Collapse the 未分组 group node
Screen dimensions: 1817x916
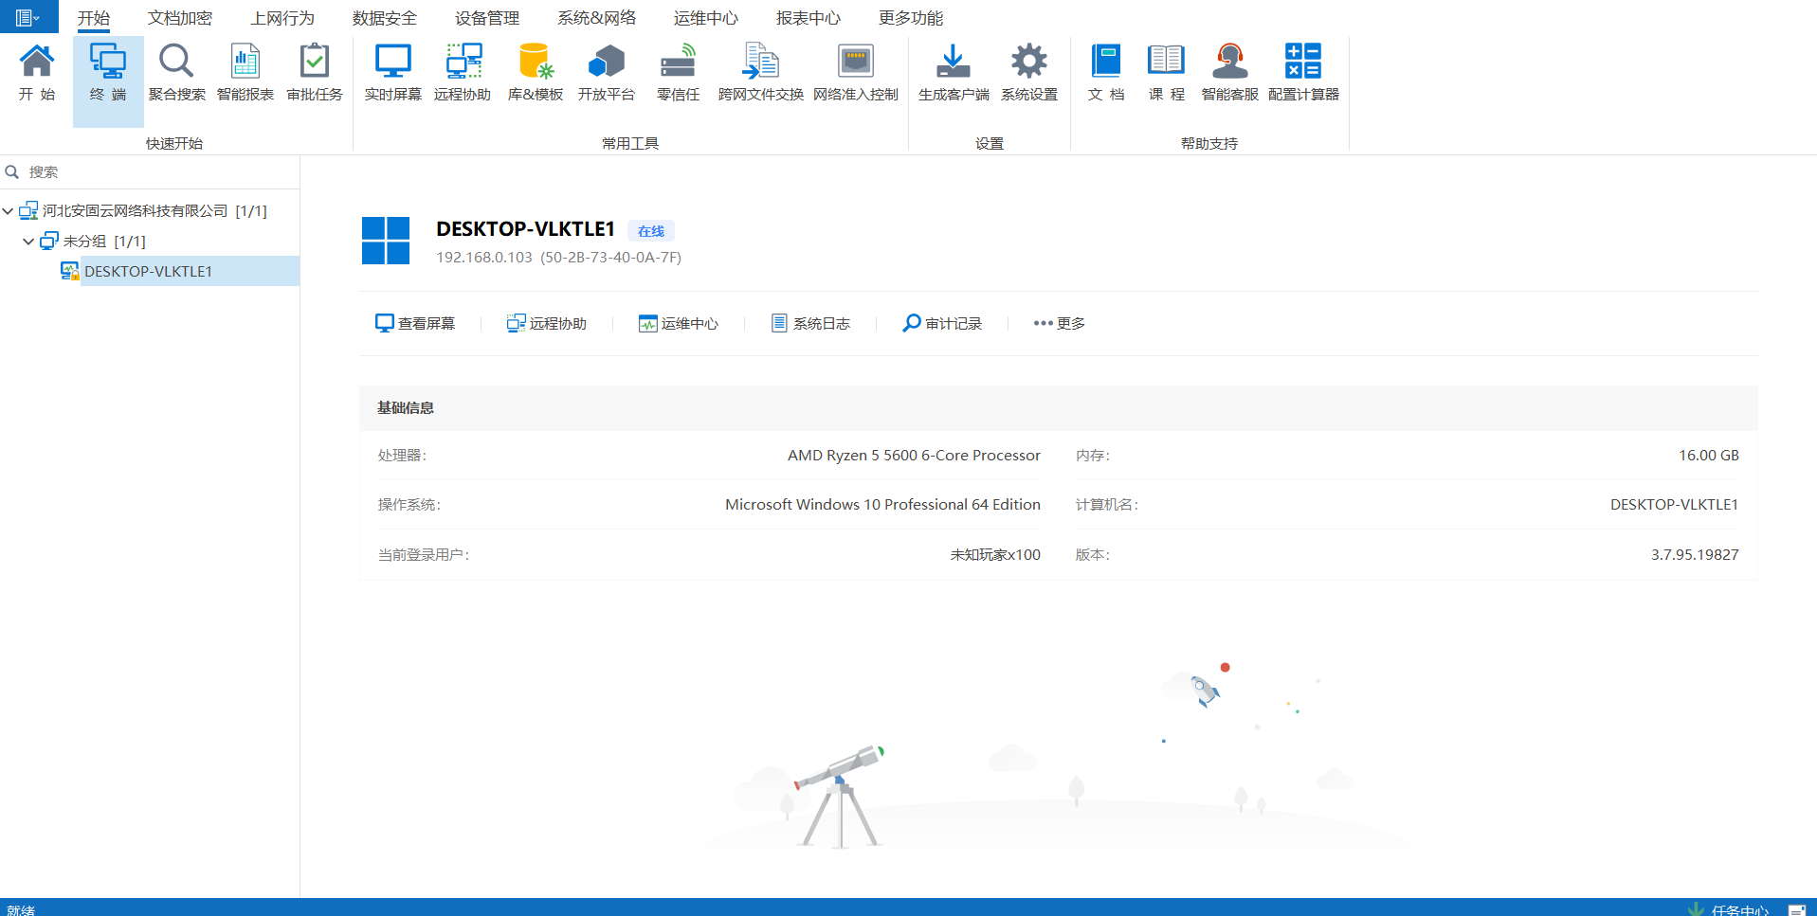pos(28,242)
